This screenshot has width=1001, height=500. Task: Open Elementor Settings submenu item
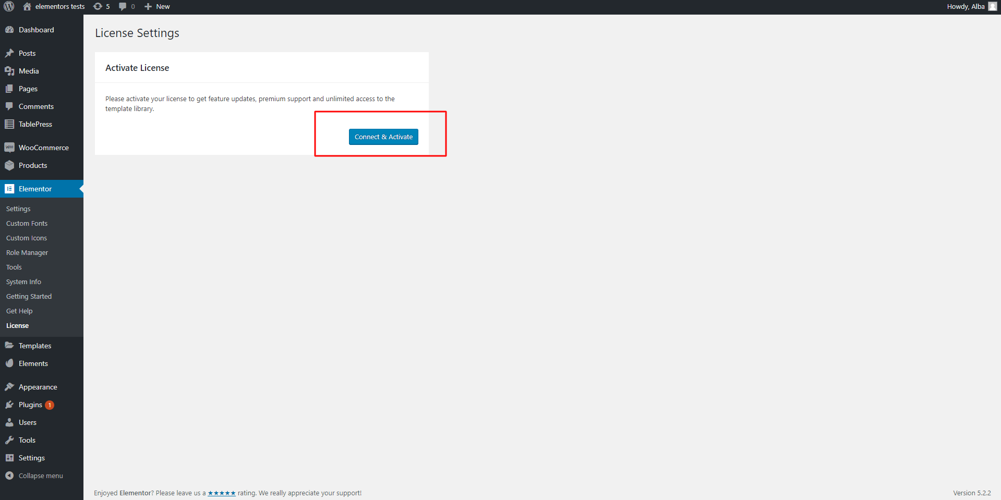tap(18, 209)
